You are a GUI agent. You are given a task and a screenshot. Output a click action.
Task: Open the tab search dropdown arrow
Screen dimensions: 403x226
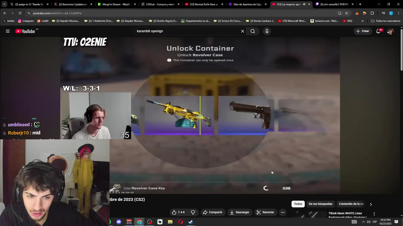click(x=4, y=4)
